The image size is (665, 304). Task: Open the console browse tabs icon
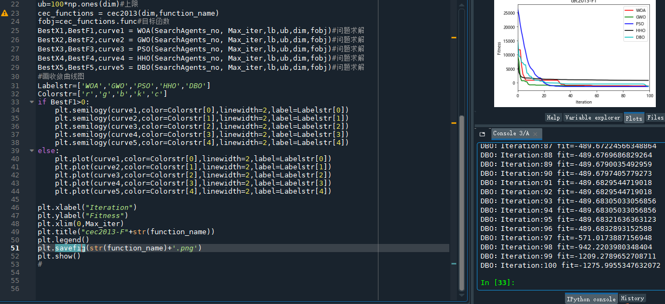pos(483,134)
